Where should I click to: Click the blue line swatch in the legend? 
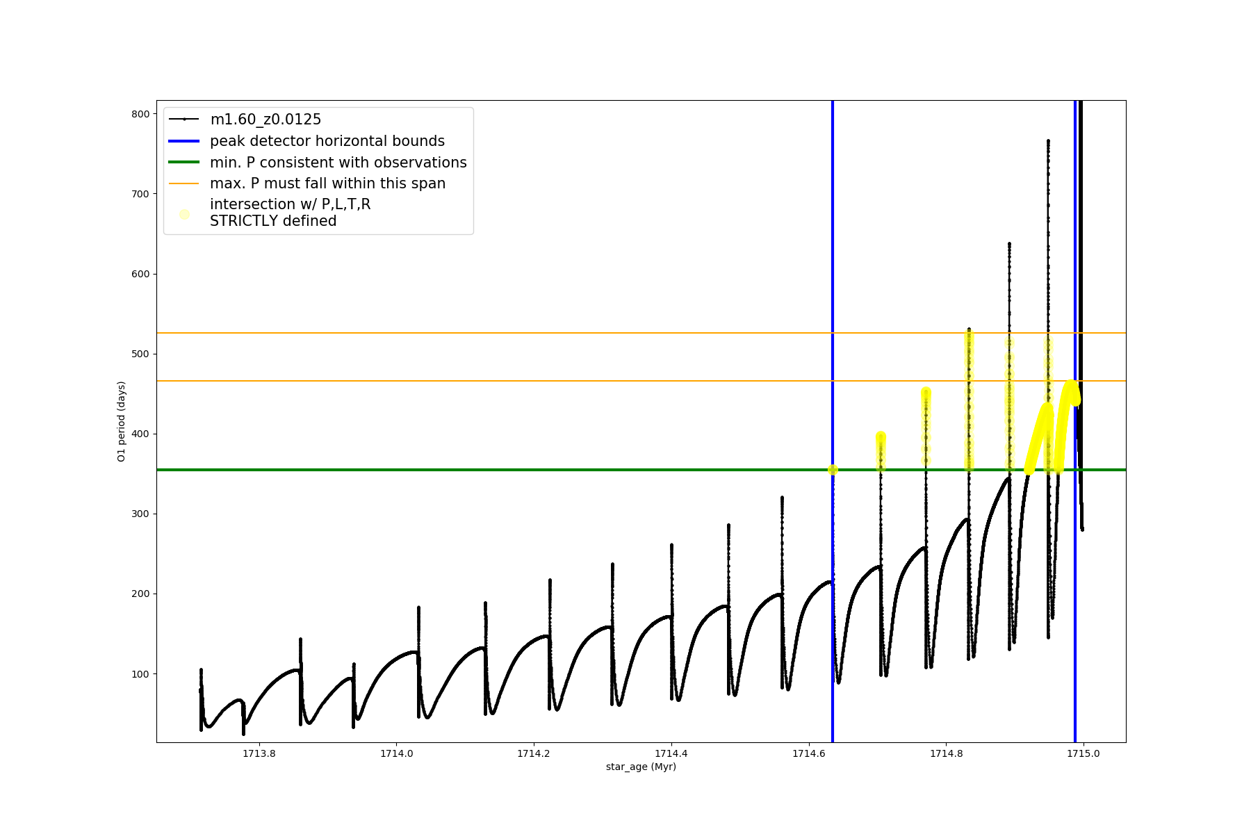coord(184,141)
